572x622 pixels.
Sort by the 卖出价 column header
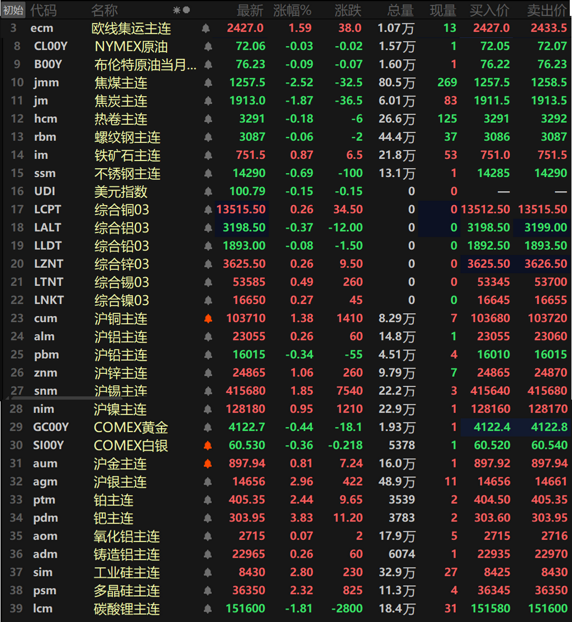click(547, 10)
